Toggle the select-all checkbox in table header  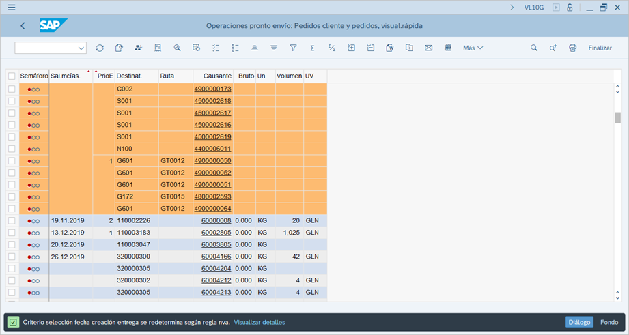[x=12, y=76]
